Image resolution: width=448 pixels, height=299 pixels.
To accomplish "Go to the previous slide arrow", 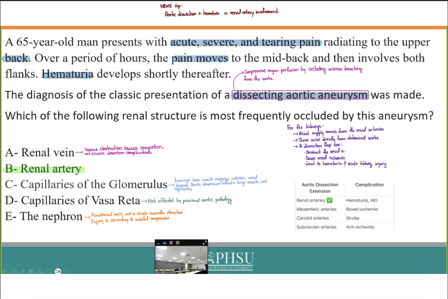I will click(x=5, y=271).
